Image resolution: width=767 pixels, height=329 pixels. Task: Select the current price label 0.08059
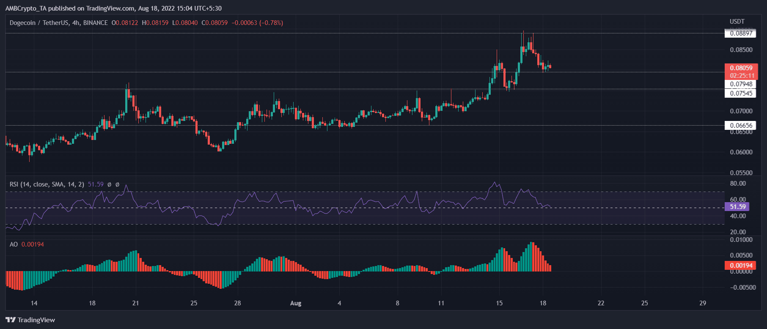click(x=741, y=68)
